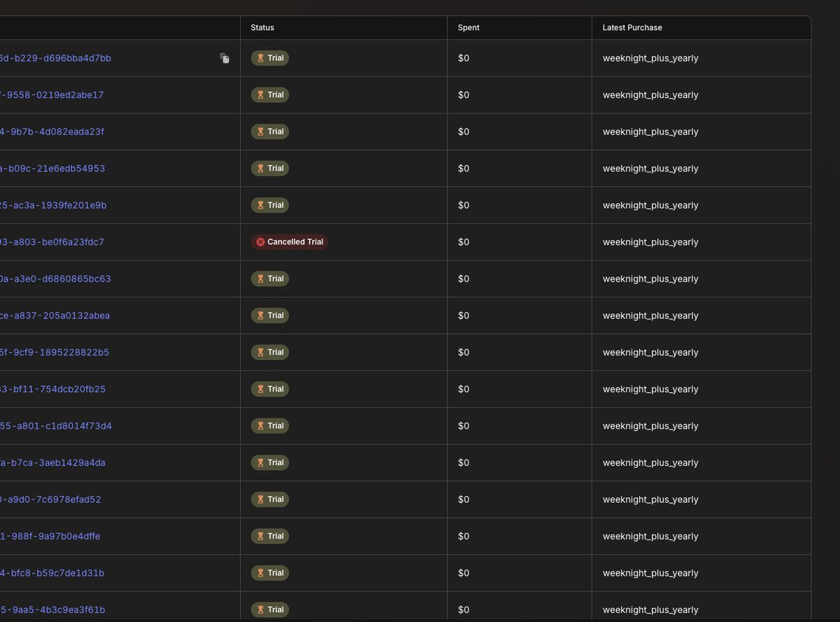Click hourglass icon in 4d082eada23f row
Screen dimensions: 840x622
coord(260,132)
